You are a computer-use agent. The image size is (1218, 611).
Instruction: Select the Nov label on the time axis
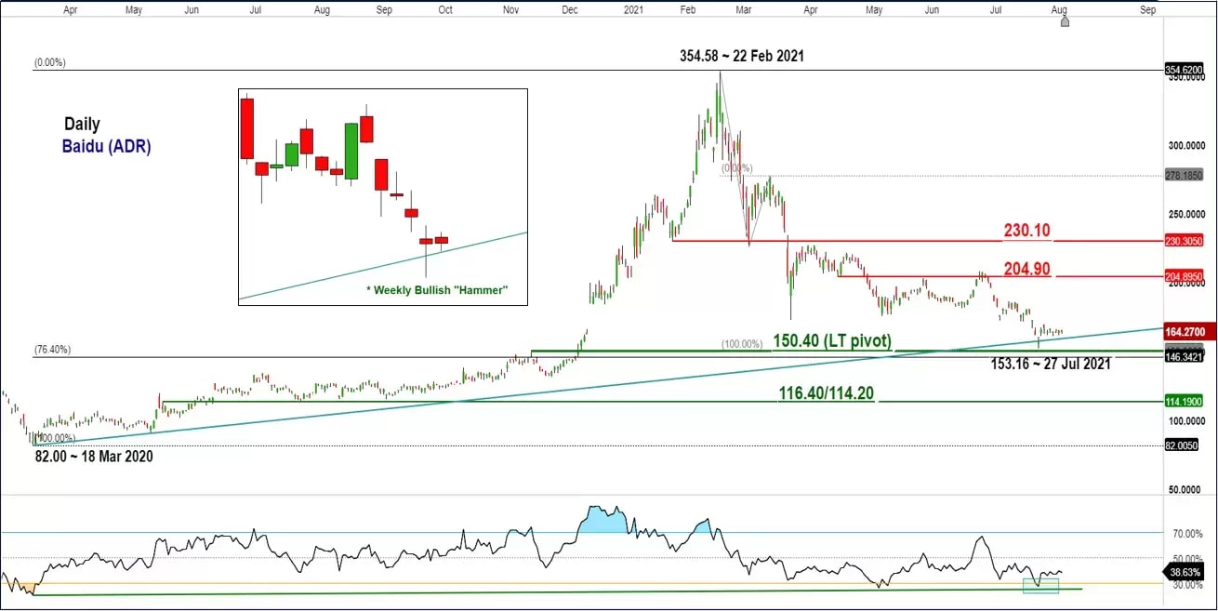click(510, 9)
